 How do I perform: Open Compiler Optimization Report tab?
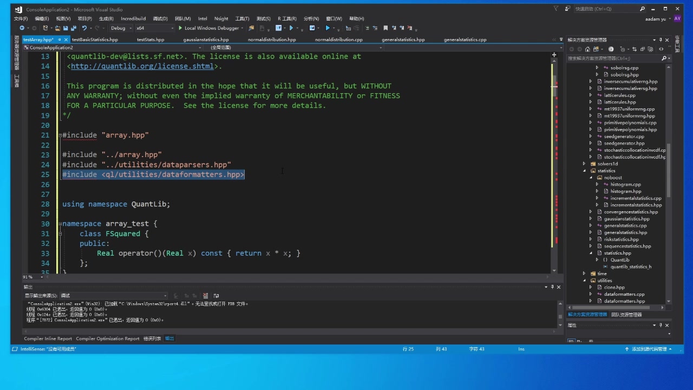point(108,339)
